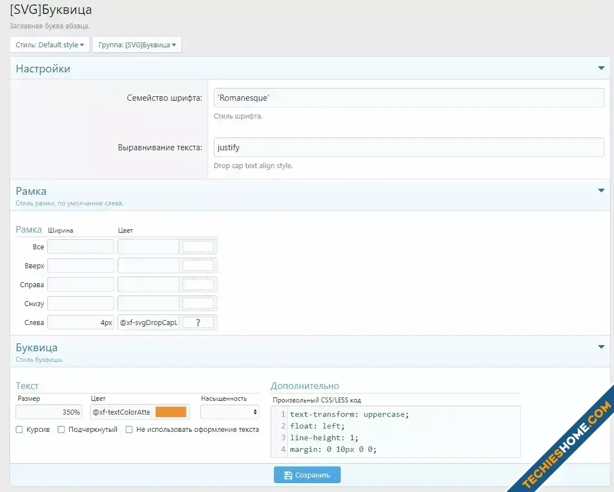Enable the Подчеркнутый checkbox

[61, 430]
